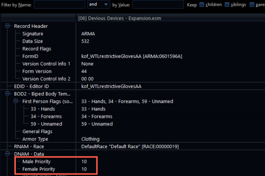This screenshot has width=265, height=176.
Task: Select the Data Size row label
Action: point(32,41)
